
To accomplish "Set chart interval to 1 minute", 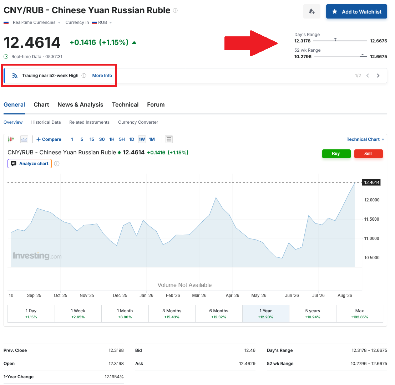I will 72,139.
